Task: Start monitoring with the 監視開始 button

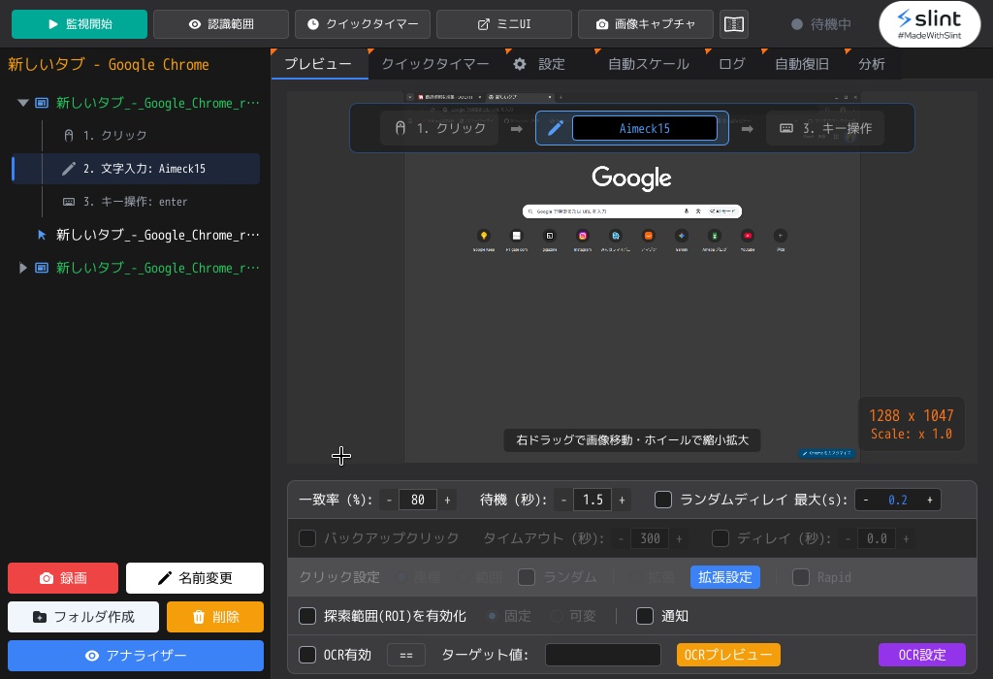Action: (80, 24)
